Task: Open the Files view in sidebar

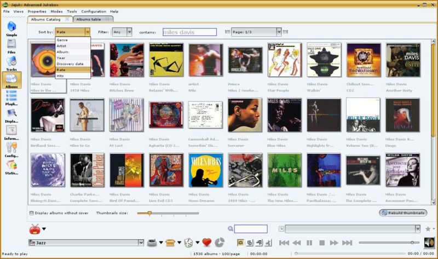Action: [x=11, y=45]
